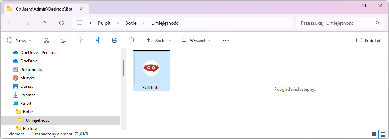Click Pulpit in the address breadcrumb
This screenshot has width=389, height=139.
(104, 23)
